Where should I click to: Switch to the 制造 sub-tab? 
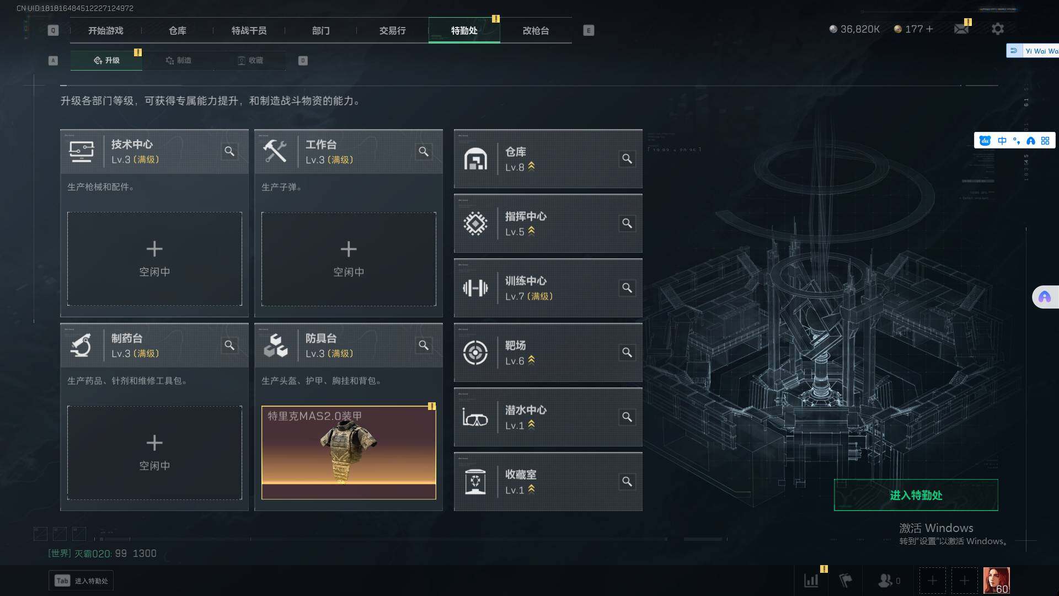pos(178,60)
